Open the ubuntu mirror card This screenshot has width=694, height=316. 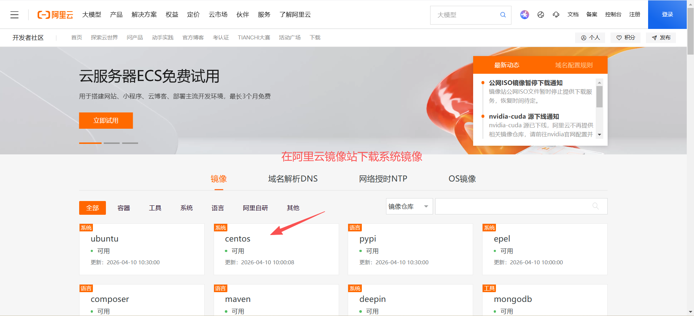pos(142,249)
